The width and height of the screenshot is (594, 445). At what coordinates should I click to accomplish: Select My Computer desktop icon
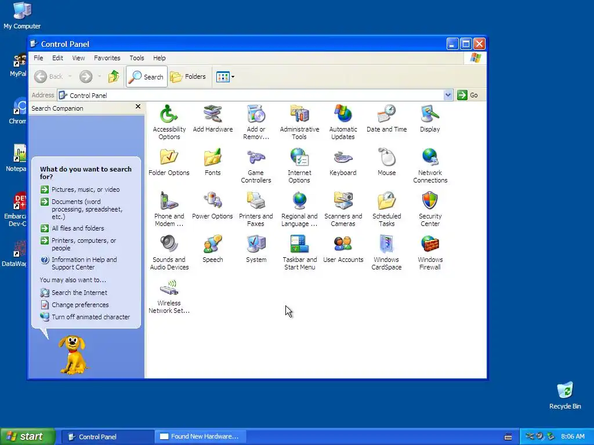coord(22,16)
